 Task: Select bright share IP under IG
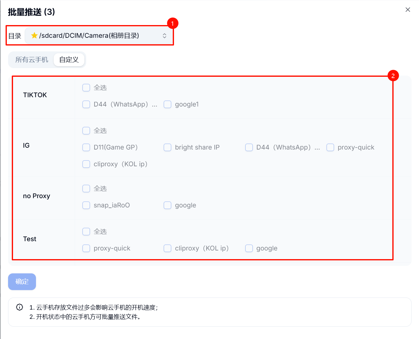coord(167,147)
